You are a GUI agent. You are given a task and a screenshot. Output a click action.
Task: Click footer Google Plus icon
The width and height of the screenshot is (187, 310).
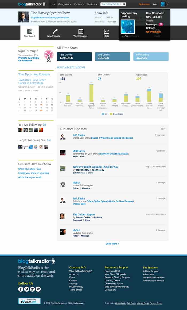click(x=32, y=289)
